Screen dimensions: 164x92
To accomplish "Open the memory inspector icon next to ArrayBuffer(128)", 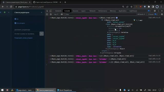I will click(130, 26).
